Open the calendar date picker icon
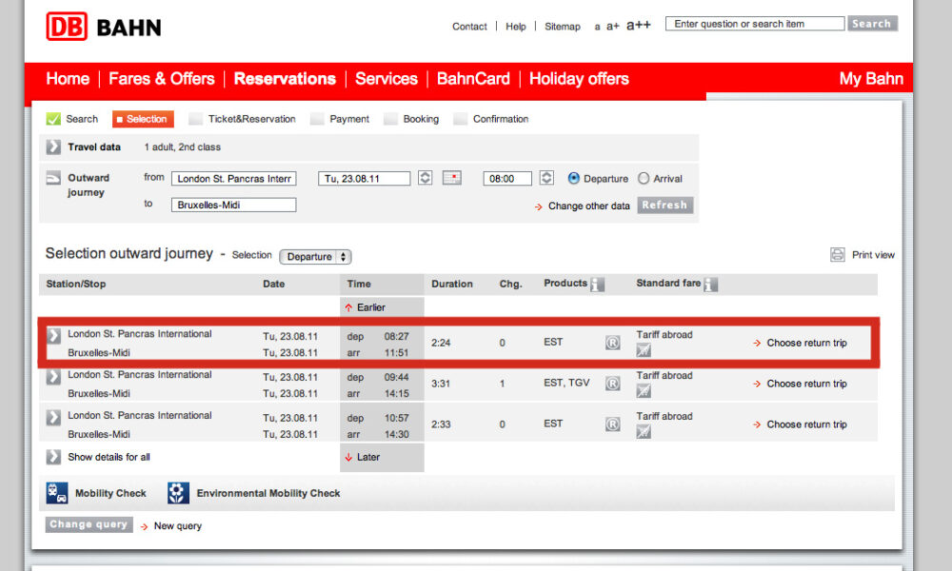 coord(451,178)
